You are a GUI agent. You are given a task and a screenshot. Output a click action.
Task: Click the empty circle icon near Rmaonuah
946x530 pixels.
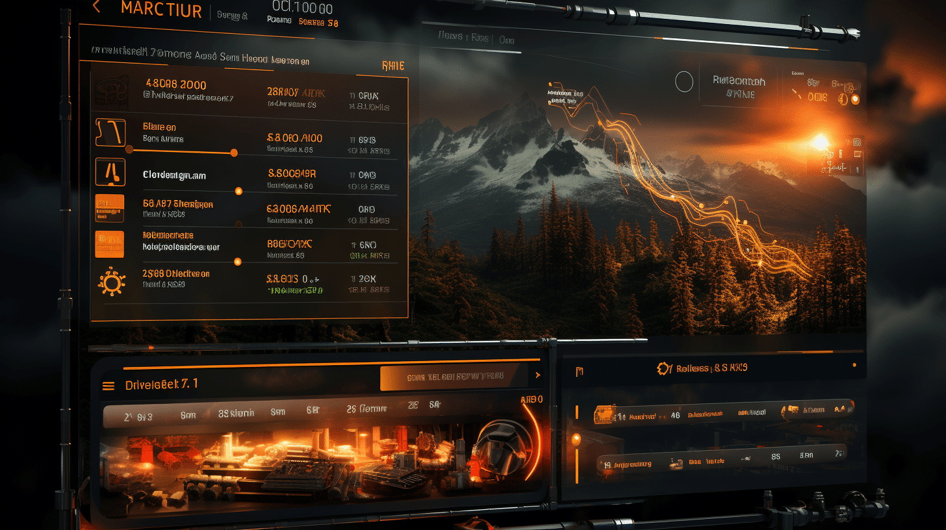click(x=684, y=82)
